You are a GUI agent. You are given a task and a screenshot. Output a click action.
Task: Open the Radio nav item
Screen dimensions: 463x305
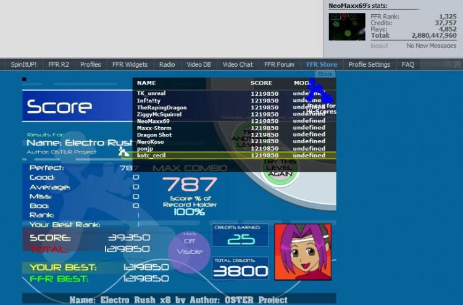pyautogui.click(x=167, y=64)
